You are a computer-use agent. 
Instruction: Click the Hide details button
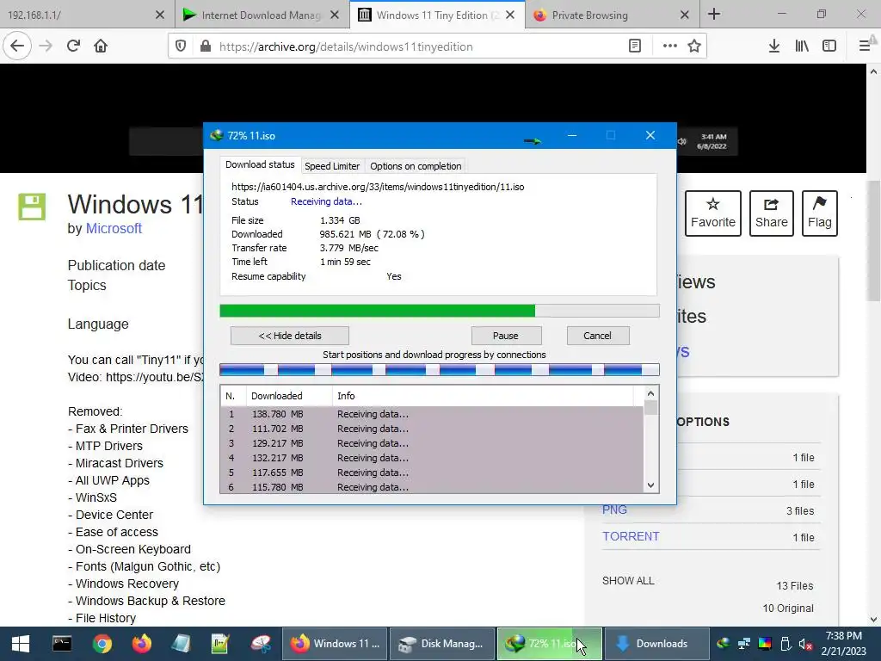click(x=290, y=336)
